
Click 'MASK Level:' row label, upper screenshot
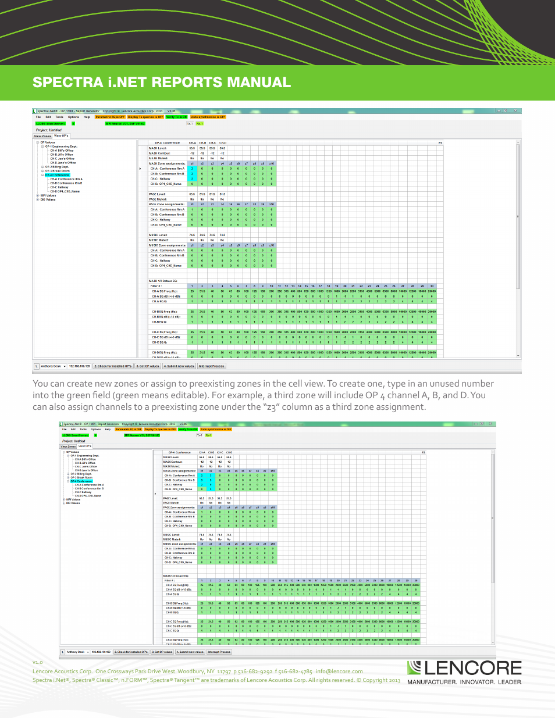click(158, 148)
